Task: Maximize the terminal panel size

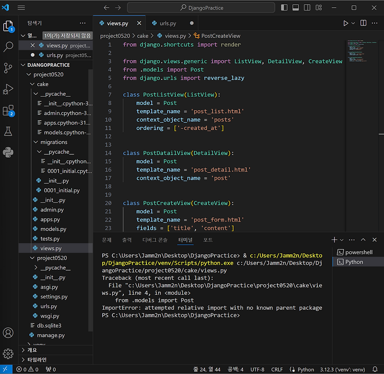Action: 363,240
